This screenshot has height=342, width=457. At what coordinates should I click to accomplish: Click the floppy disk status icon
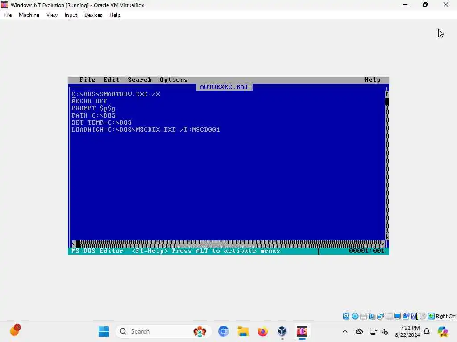click(363, 316)
